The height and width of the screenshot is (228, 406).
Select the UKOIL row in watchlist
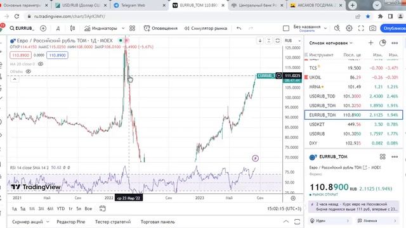coord(354,77)
